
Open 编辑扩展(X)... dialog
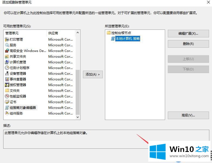click(188, 34)
